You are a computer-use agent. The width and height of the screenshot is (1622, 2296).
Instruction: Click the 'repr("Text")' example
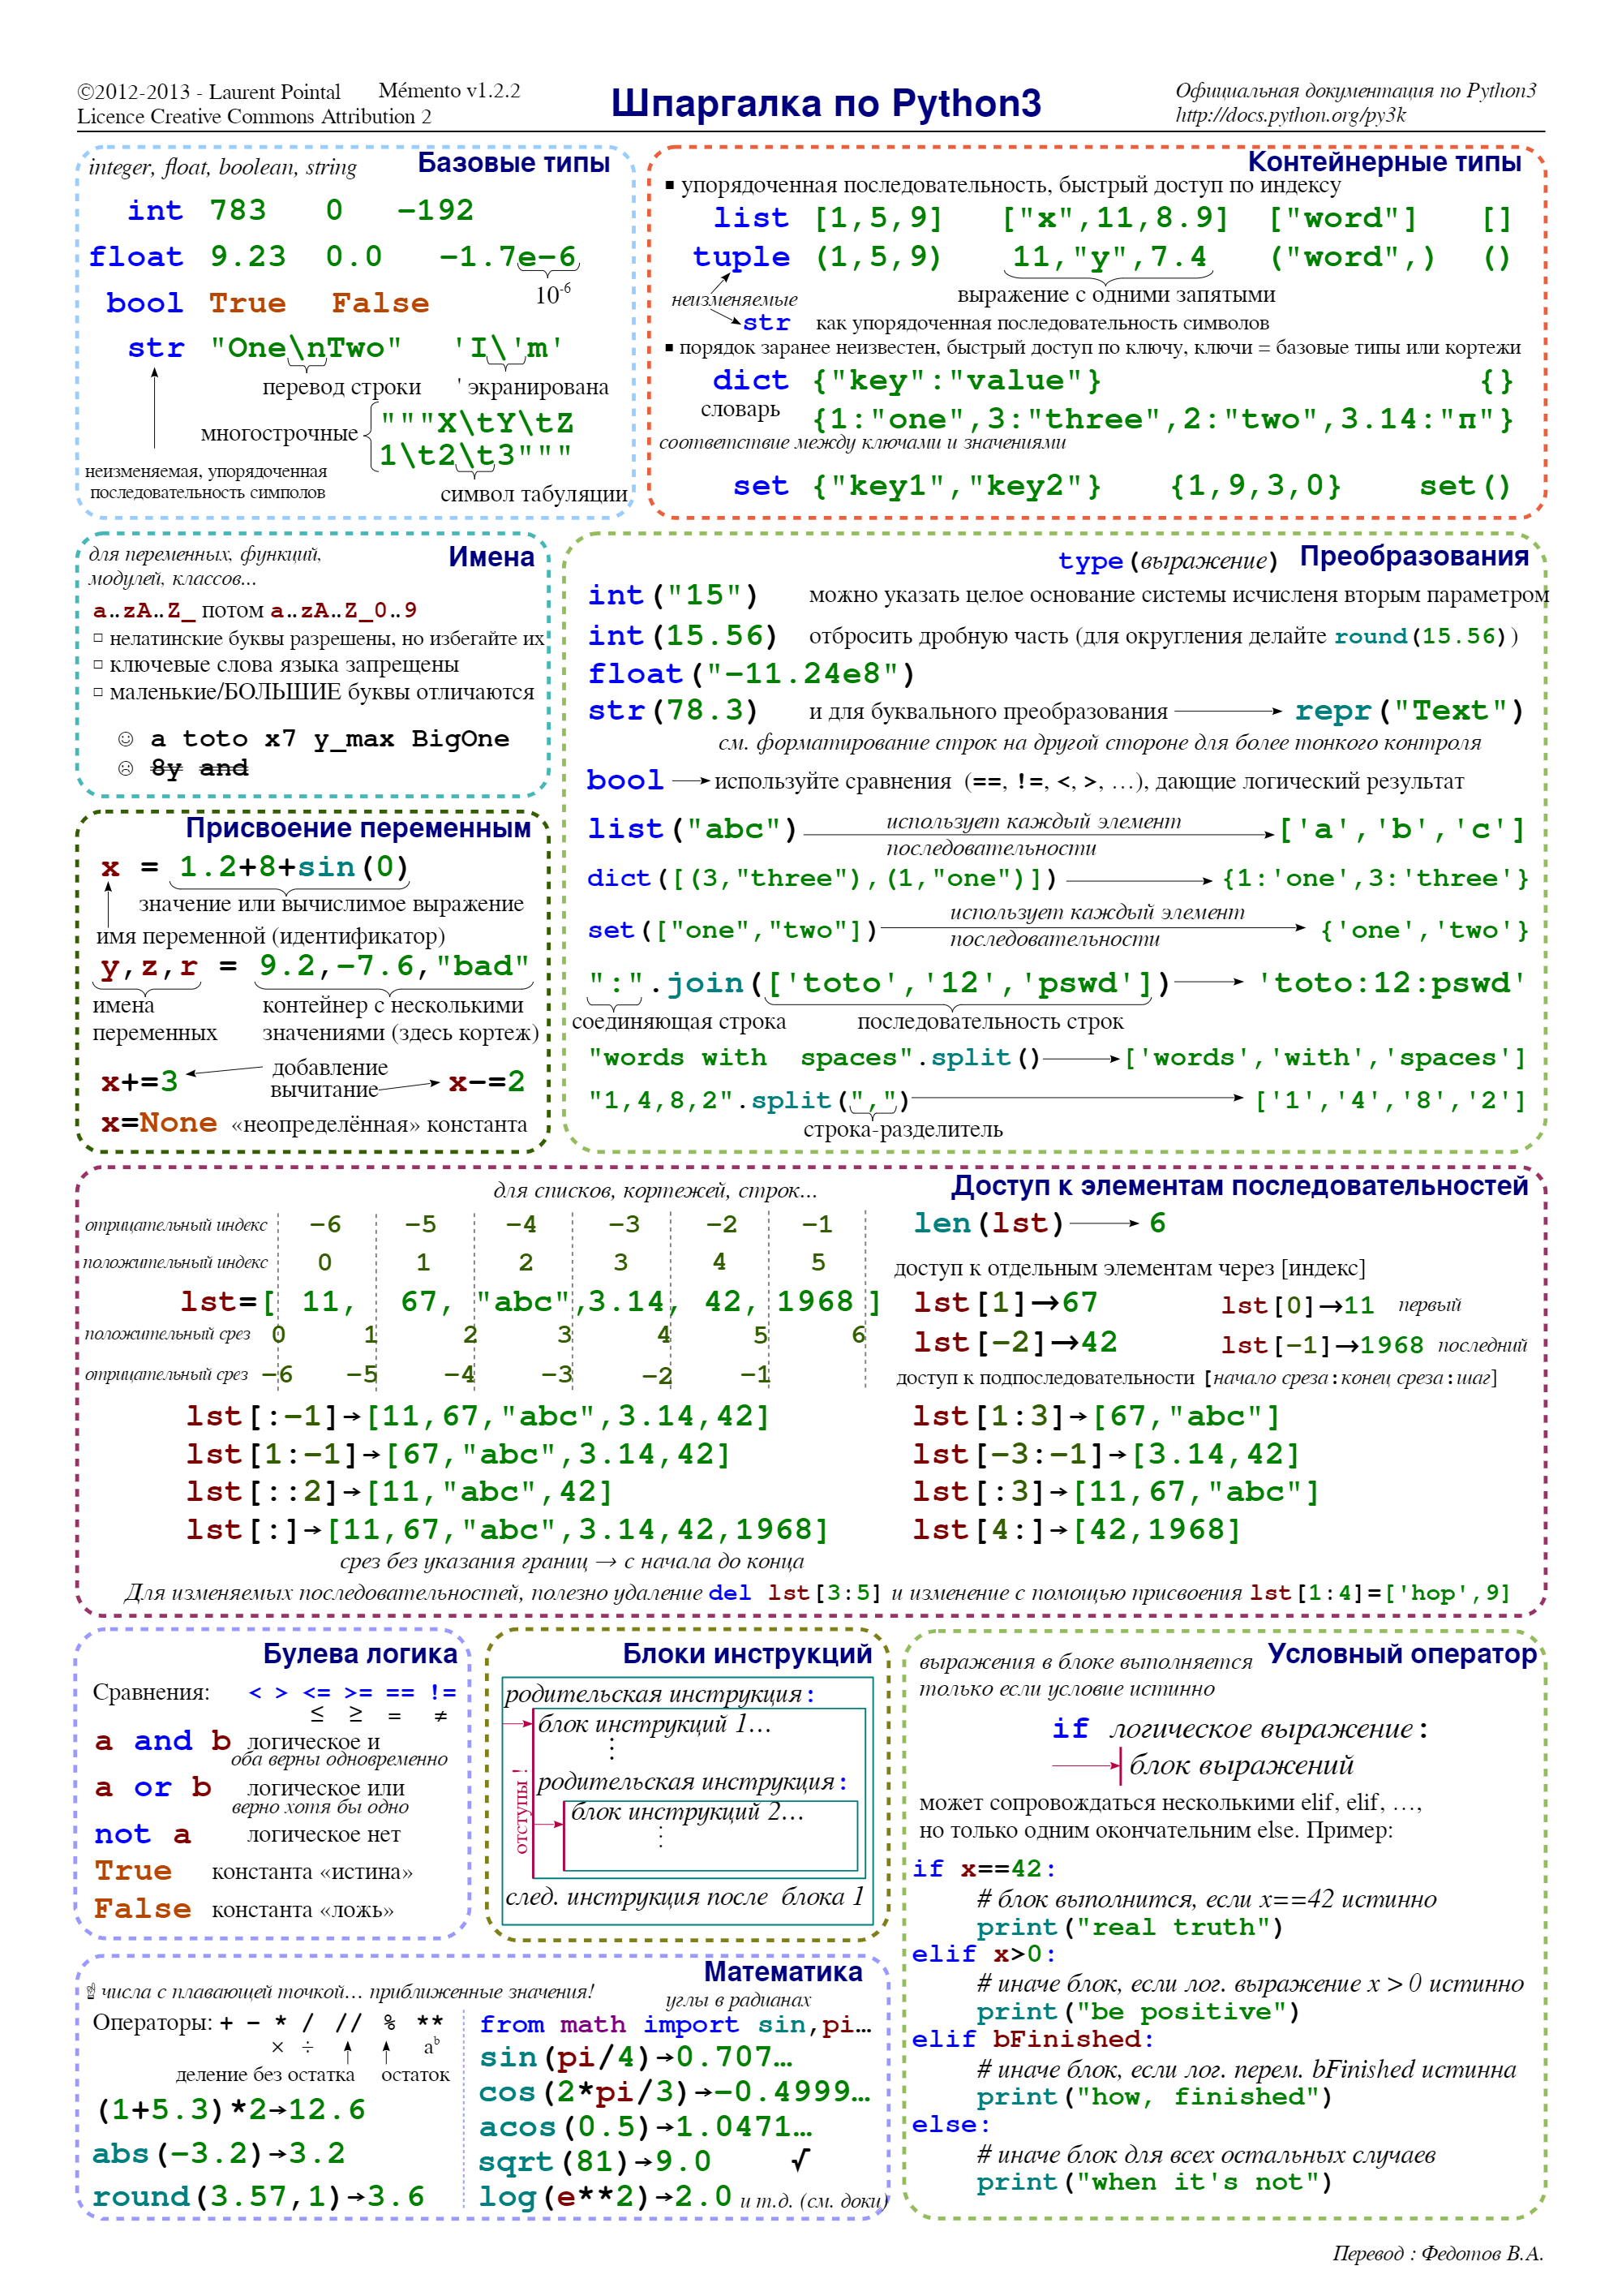point(1408,711)
